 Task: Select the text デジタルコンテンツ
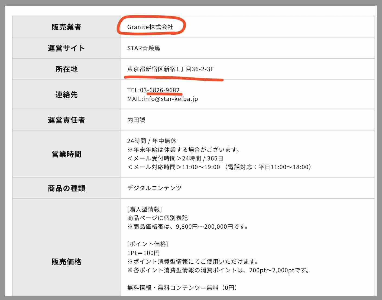[x=154, y=188]
